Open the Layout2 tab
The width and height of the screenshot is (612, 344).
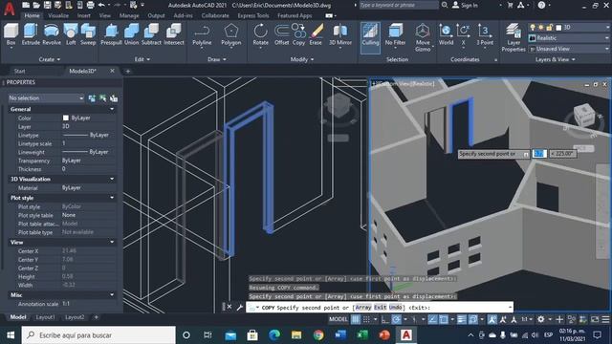point(75,317)
